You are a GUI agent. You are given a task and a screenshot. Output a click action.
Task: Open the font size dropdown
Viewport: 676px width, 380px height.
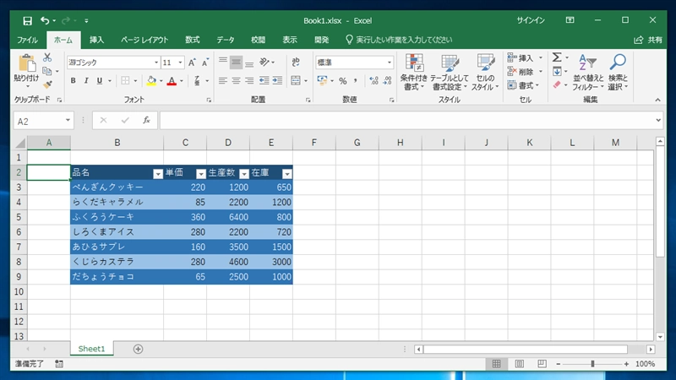pos(180,62)
